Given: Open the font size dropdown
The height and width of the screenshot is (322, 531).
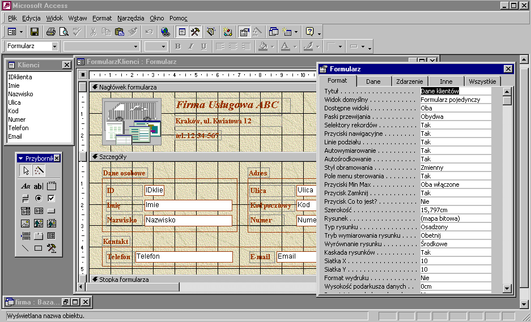Looking at the screenshot, I should point(164,46).
